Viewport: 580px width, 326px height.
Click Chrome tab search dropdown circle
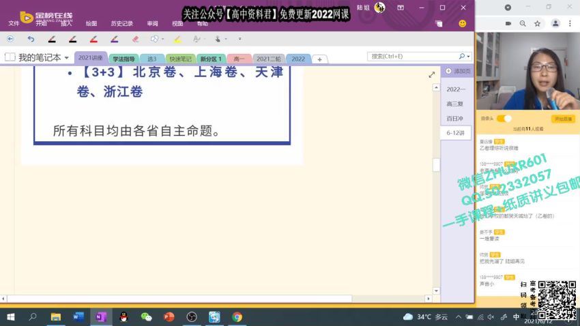tap(508, 8)
